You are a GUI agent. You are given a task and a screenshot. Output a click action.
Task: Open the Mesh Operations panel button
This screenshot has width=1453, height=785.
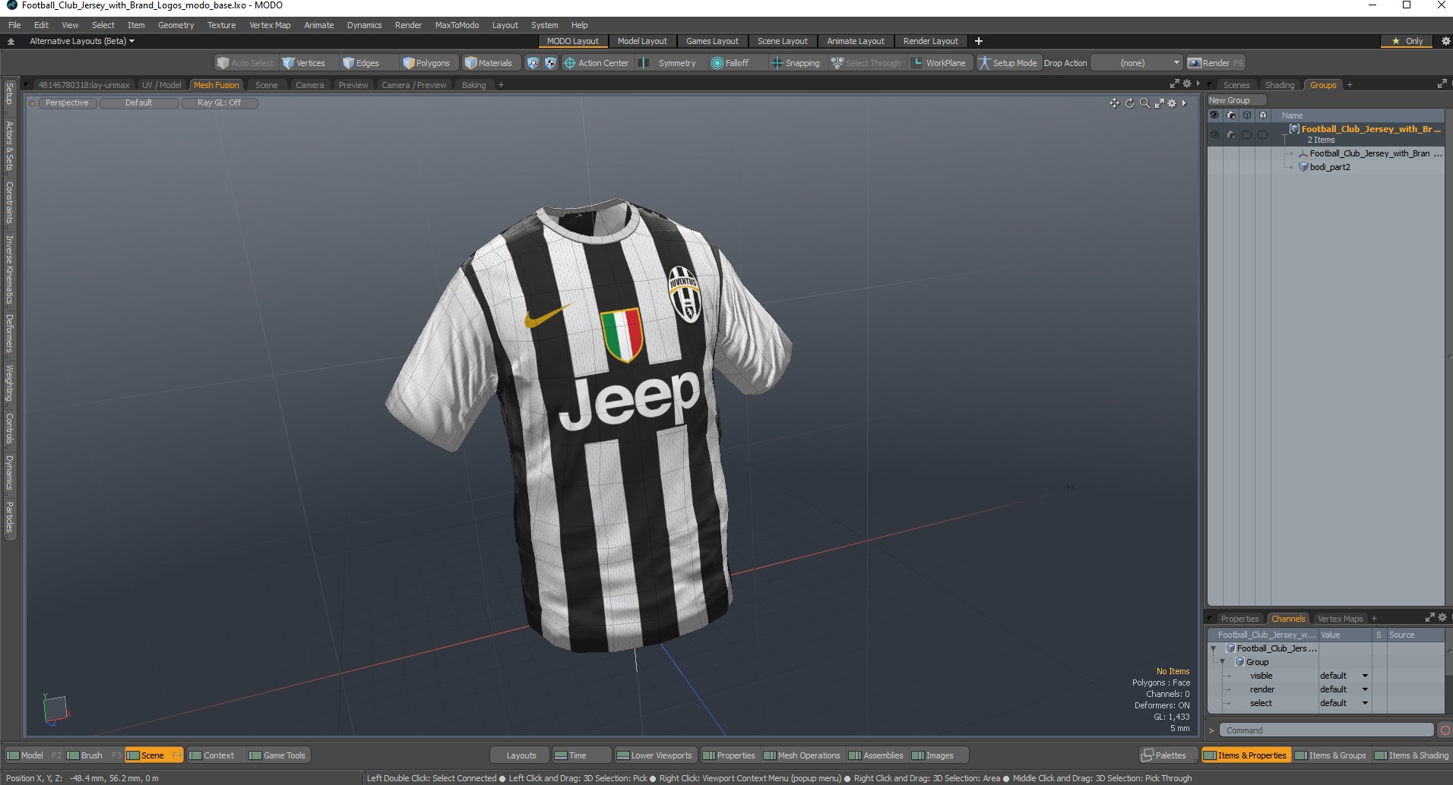(802, 755)
